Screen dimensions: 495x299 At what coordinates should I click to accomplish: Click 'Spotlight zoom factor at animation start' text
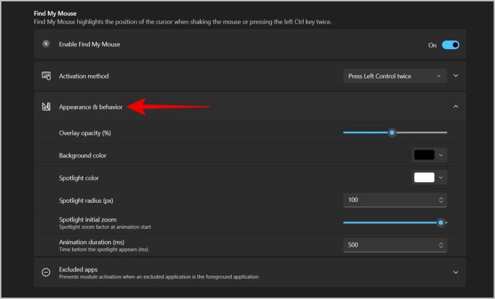pos(105,227)
